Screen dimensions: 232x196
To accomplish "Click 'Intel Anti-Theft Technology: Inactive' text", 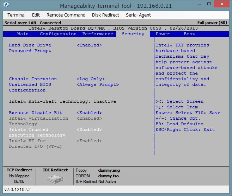I will pos(62,101).
